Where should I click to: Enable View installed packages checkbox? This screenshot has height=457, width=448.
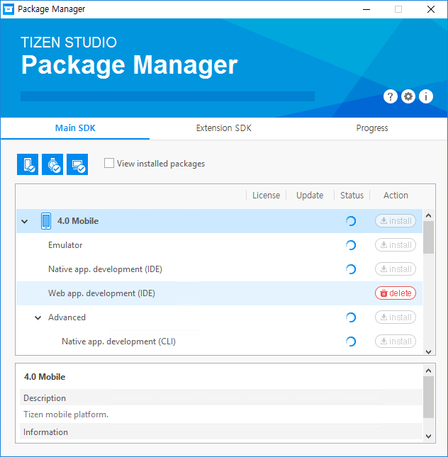[109, 163]
